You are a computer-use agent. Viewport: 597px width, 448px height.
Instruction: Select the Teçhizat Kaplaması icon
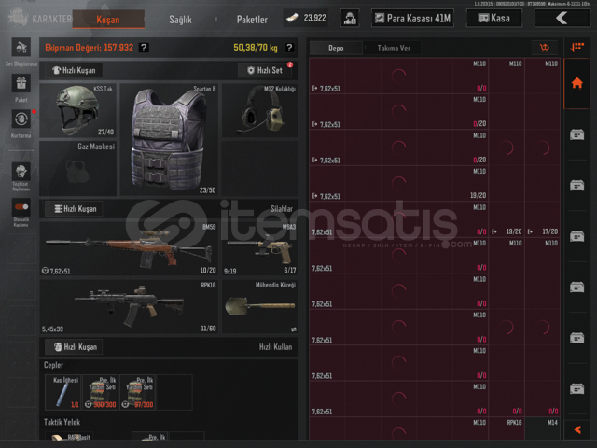[x=21, y=172]
